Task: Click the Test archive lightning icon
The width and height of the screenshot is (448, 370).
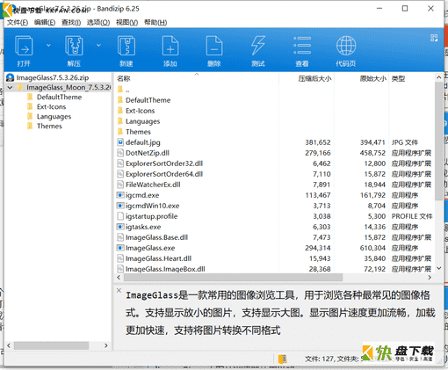Action: tap(258, 46)
